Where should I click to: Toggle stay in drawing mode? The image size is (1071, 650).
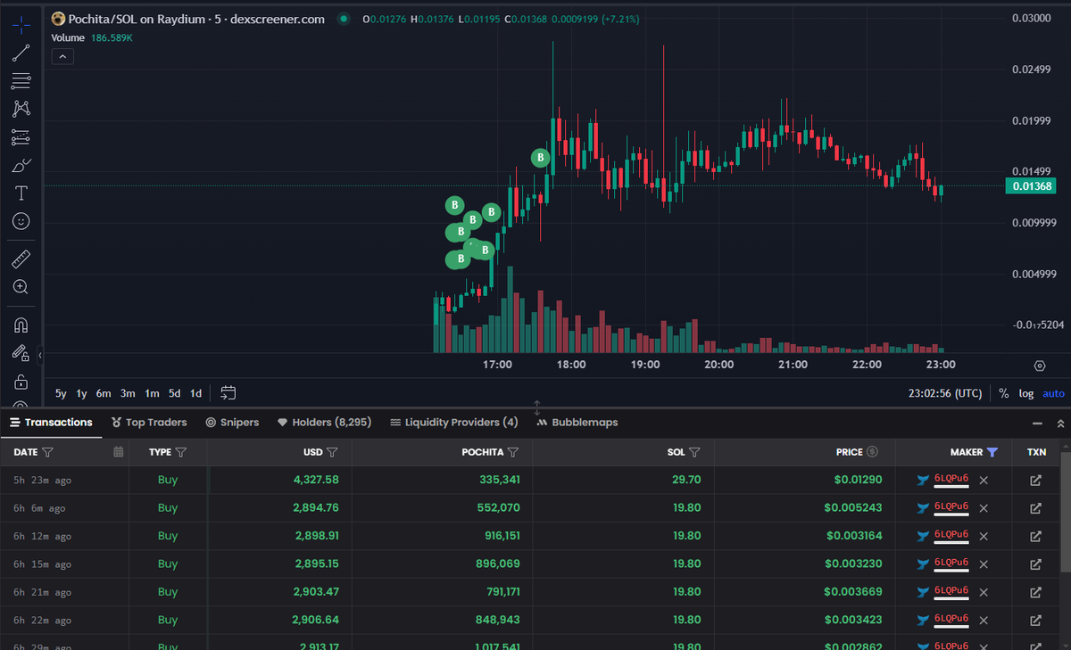click(x=21, y=353)
